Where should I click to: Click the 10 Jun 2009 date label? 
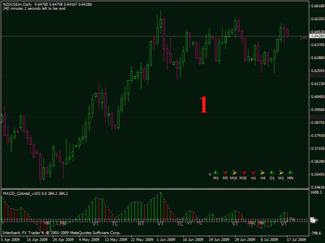193,239
